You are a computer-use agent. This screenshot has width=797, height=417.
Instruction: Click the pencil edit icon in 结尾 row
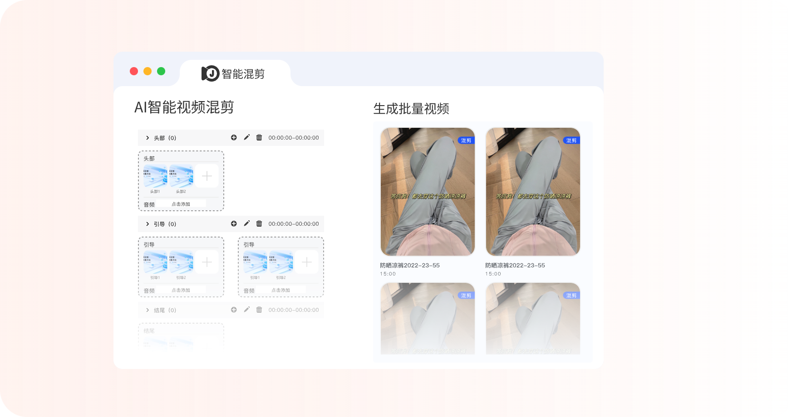pos(246,310)
